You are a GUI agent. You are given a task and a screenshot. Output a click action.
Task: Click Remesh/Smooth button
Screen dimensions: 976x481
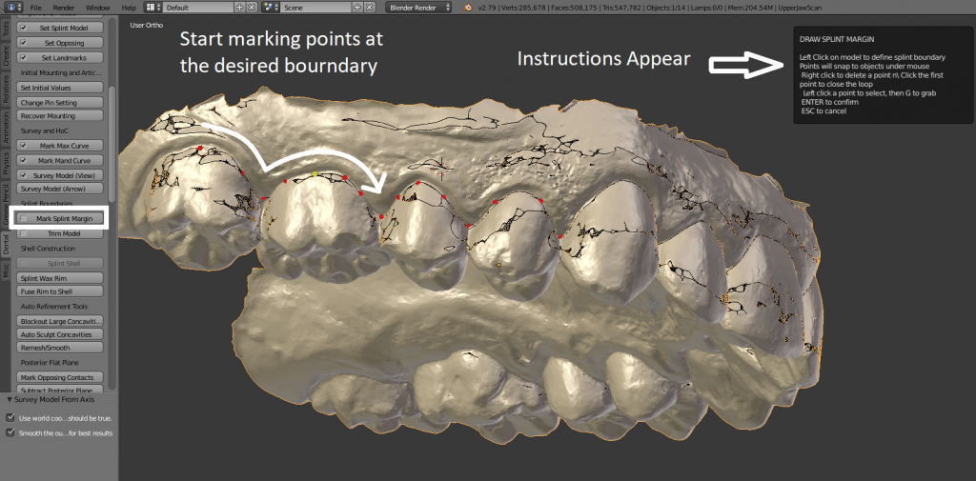(60, 348)
